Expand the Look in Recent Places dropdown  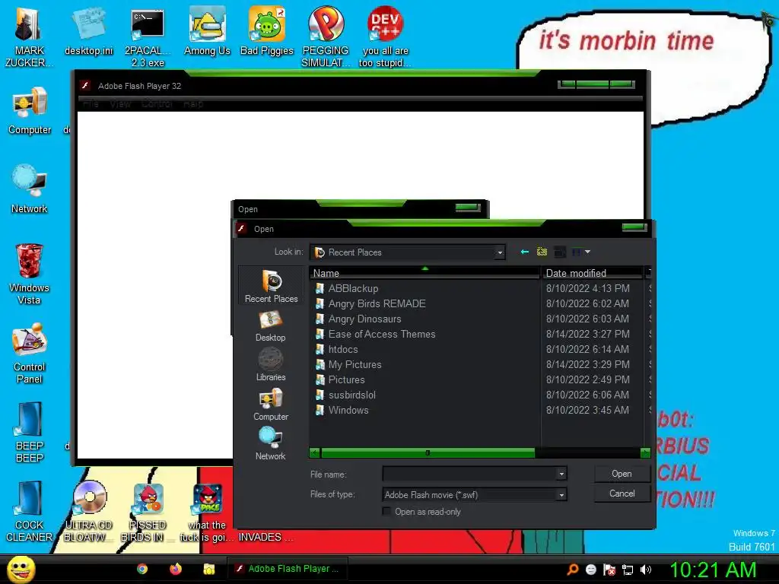point(500,252)
